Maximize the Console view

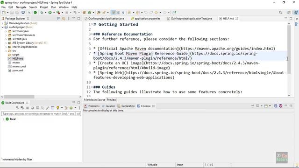tap(291, 106)
